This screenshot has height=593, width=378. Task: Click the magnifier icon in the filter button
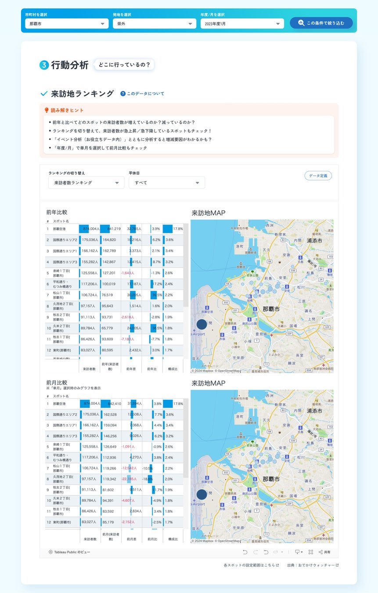[301, 23]
